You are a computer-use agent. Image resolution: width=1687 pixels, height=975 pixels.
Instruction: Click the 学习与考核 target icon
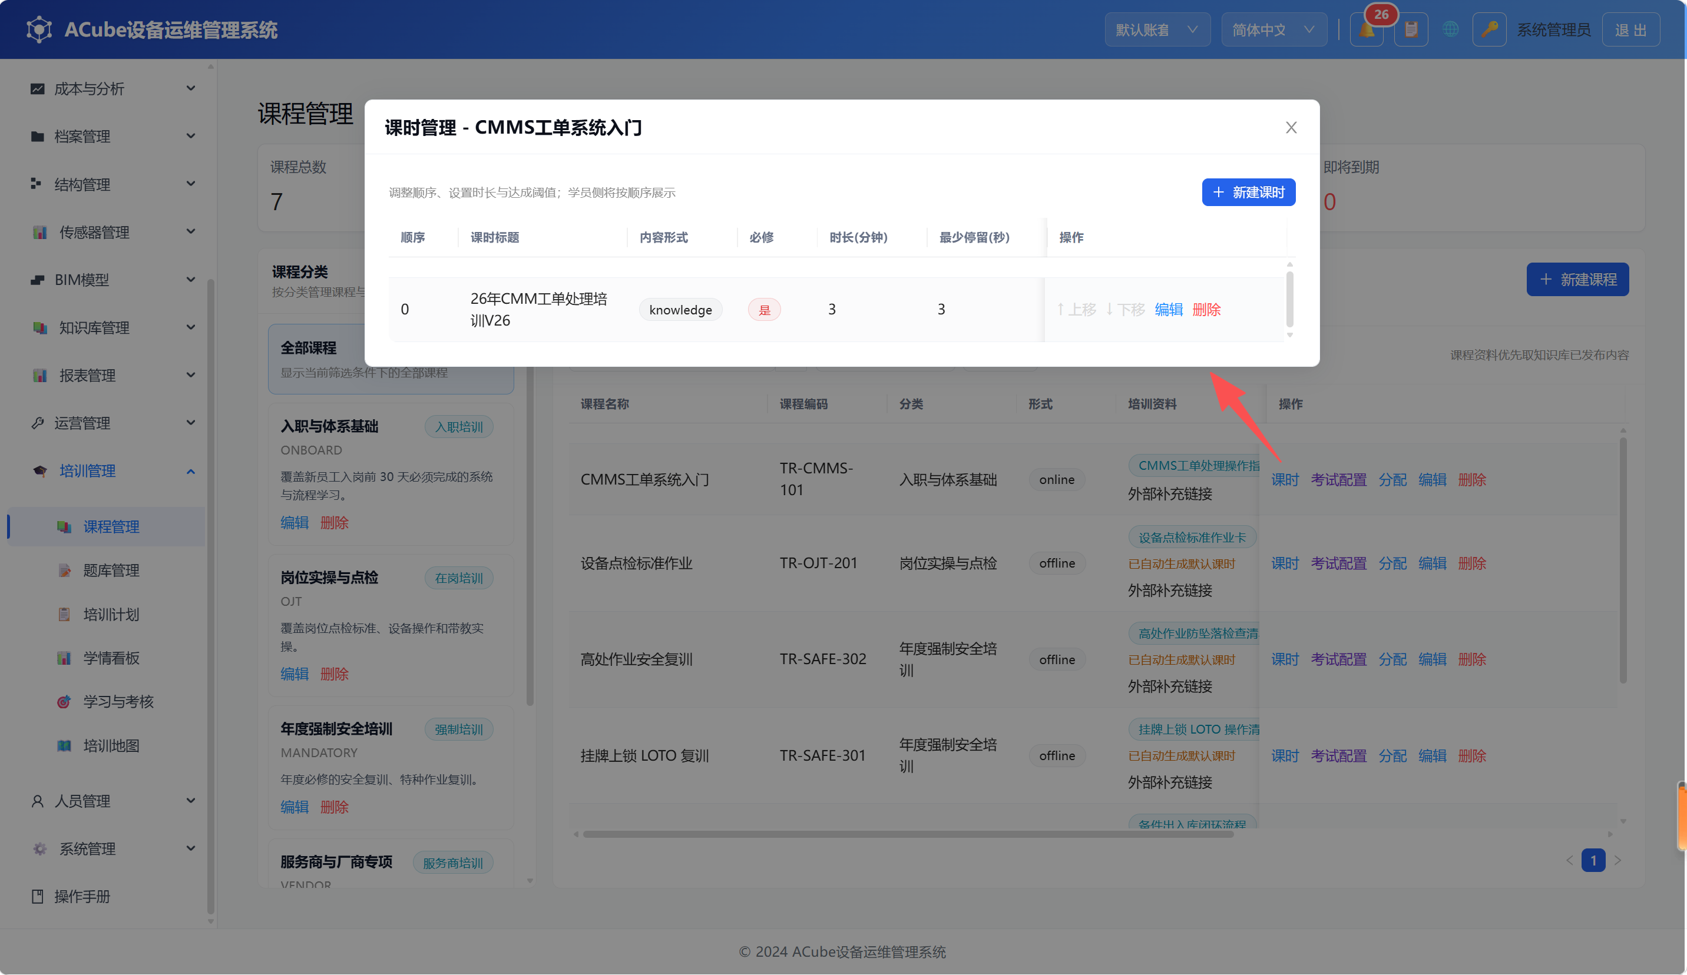point(64,701)
